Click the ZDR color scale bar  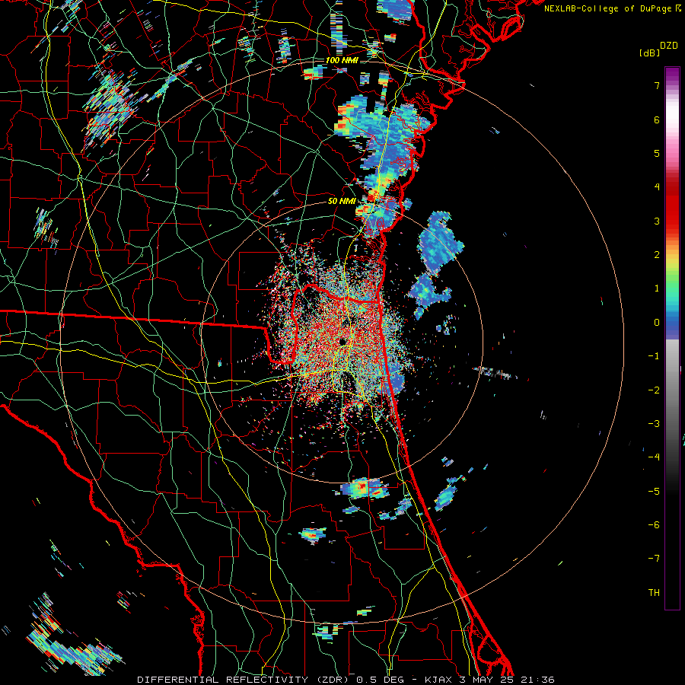672,338
